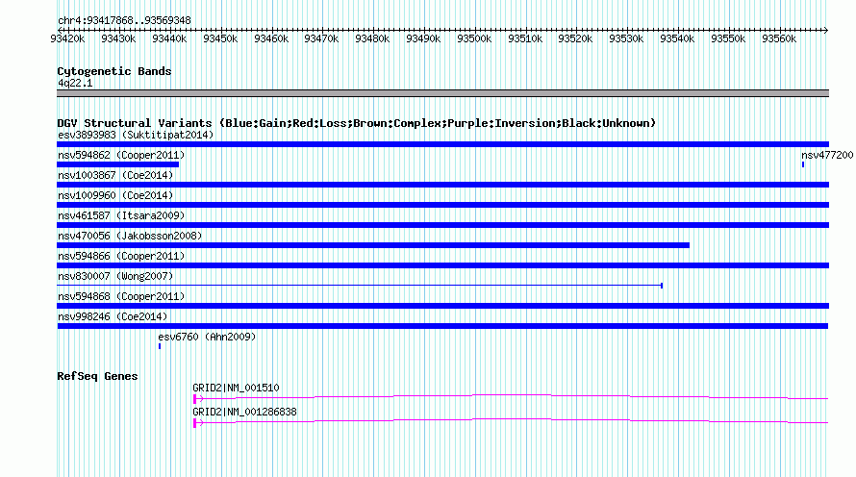Click the nsv470056 blue variant bar
This screenshot has height=477, width=856.
click(x=373, y=245)
